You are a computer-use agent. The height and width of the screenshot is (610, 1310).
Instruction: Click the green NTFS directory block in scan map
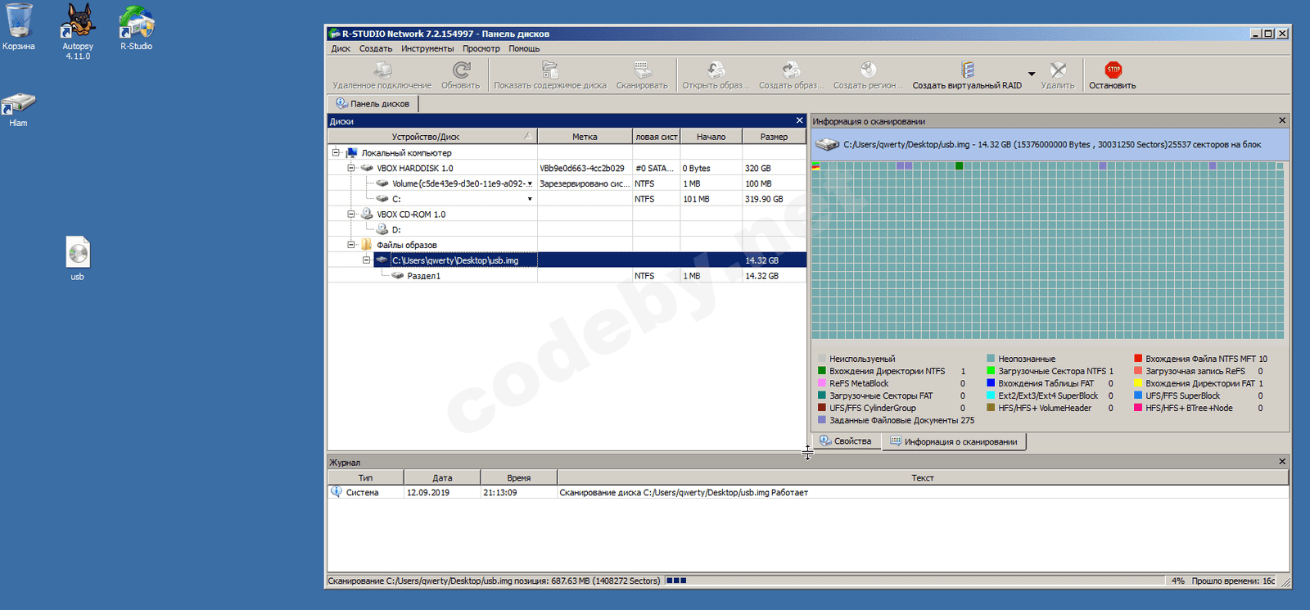(959, 166)
